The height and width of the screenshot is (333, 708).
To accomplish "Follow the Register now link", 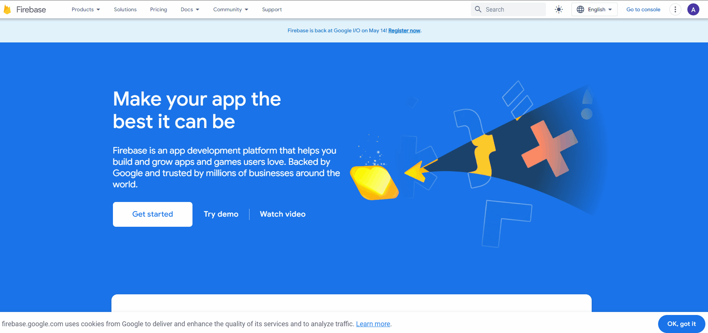I will click(404, 30).
